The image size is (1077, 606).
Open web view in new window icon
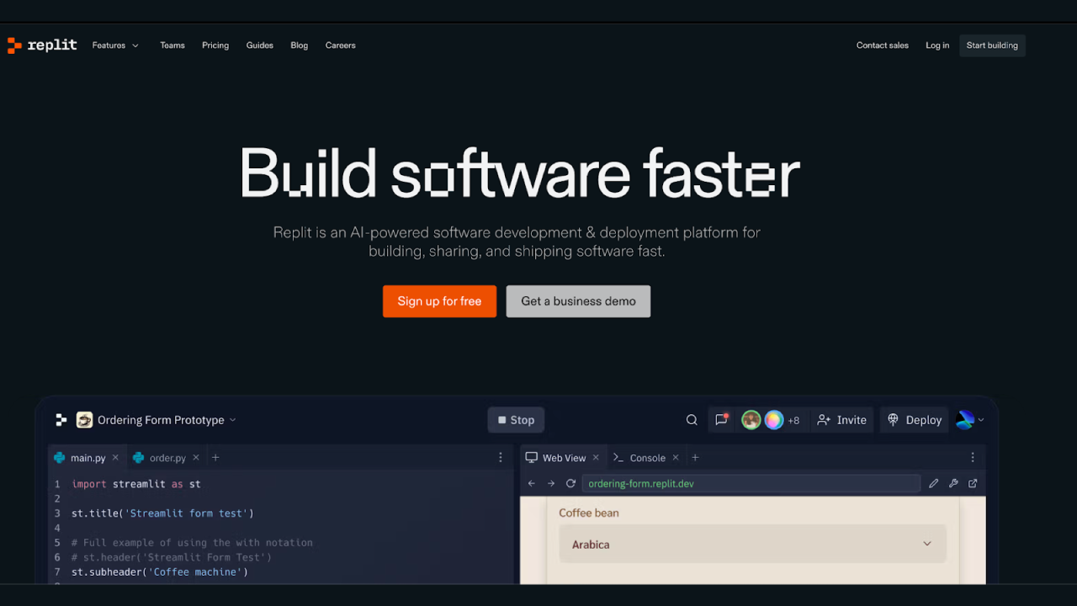coord(973,484)
